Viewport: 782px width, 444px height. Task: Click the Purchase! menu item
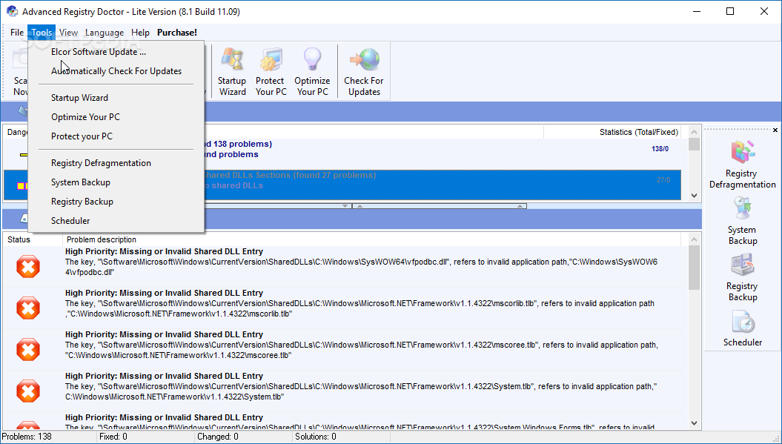(177, 33)
